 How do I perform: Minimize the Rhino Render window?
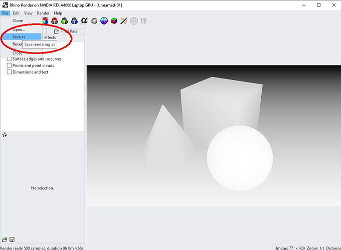(304, 5)
